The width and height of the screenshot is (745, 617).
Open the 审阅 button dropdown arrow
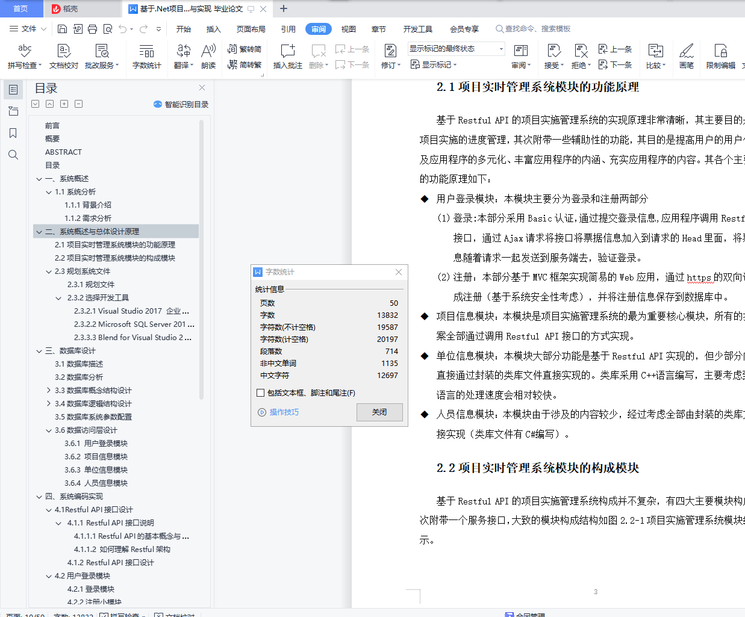click(529, 66)
